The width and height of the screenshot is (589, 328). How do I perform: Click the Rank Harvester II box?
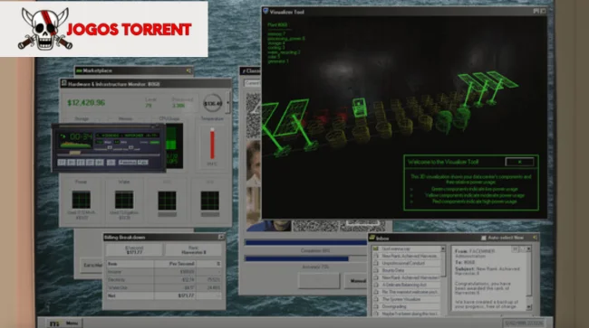(x=193, y=249)
